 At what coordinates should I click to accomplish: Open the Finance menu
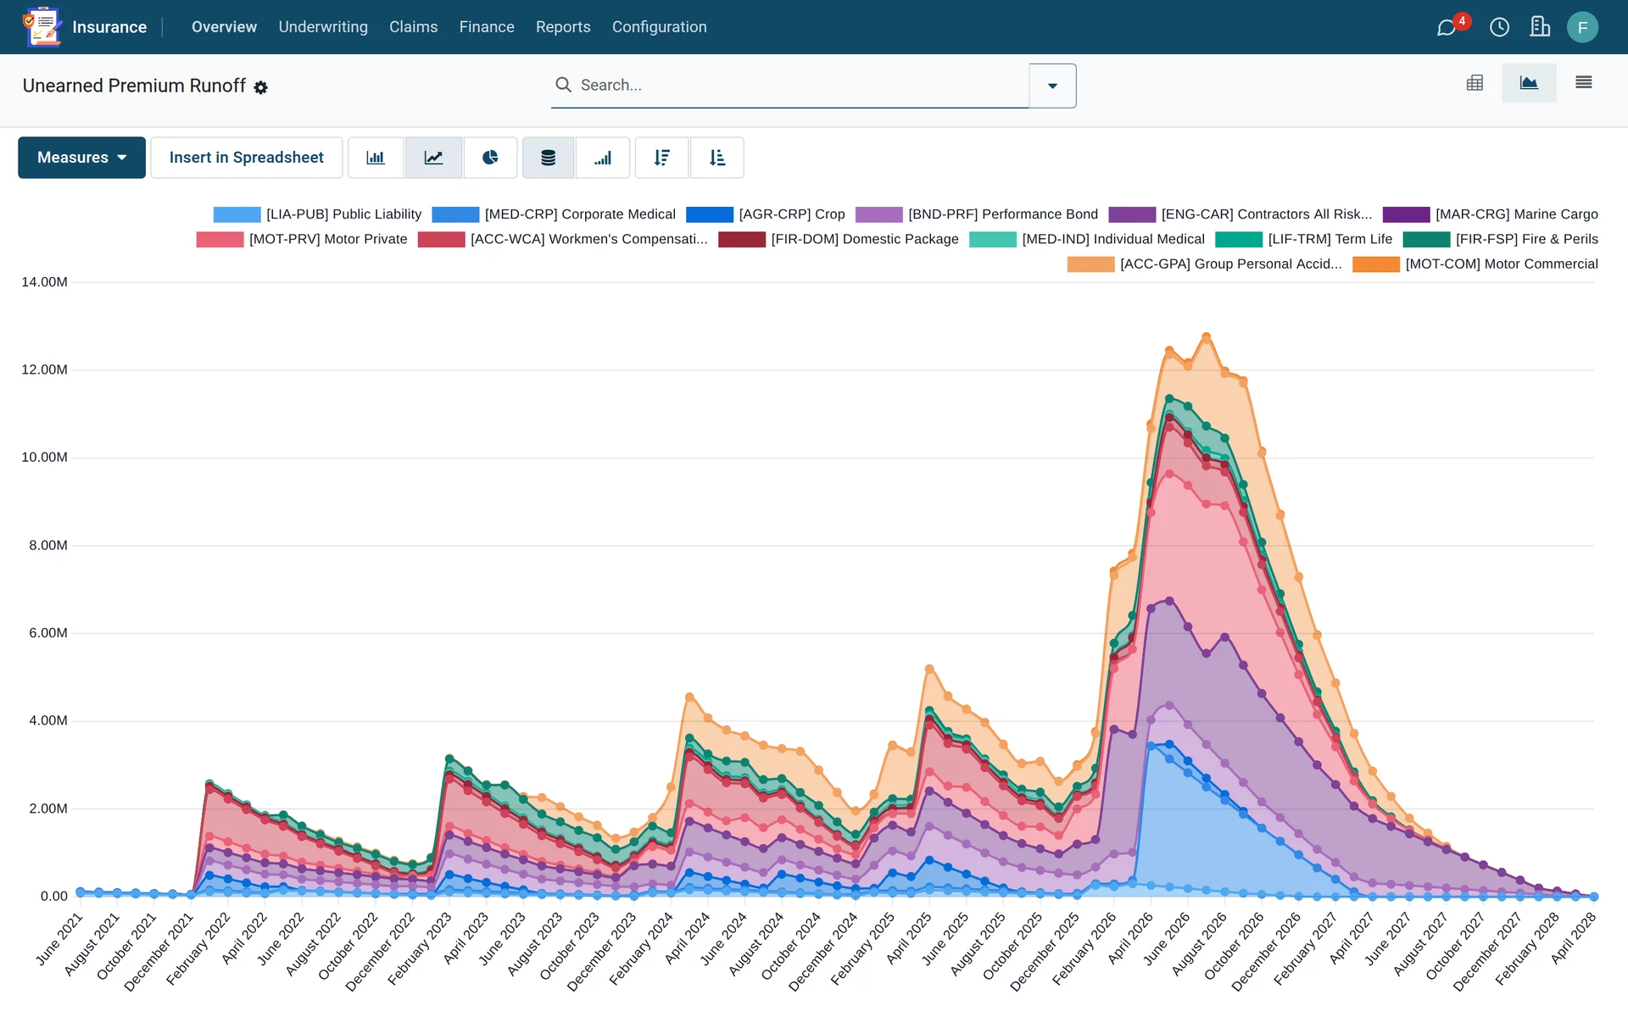tap(487, 27)
